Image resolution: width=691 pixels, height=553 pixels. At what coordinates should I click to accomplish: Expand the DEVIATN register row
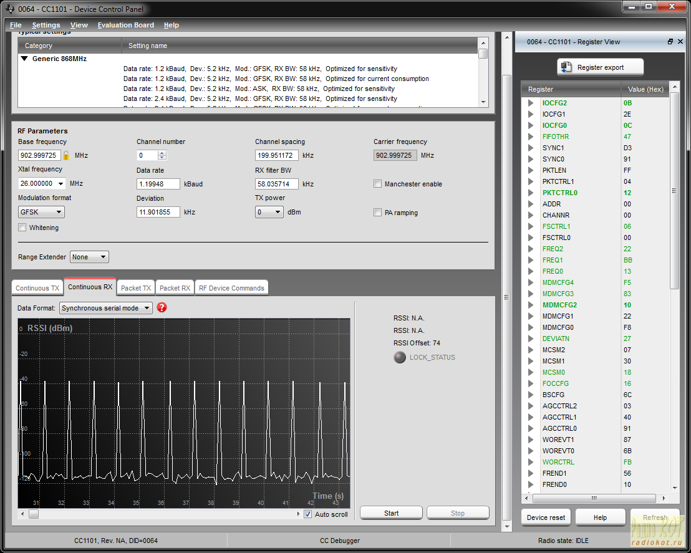(x=531, y=339)
